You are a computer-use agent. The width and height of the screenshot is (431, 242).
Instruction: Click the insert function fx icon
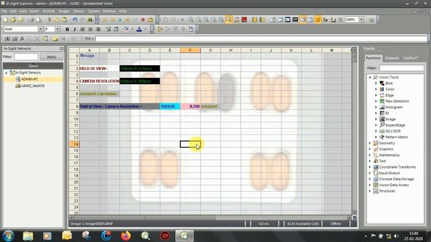[x=22, y=39]
